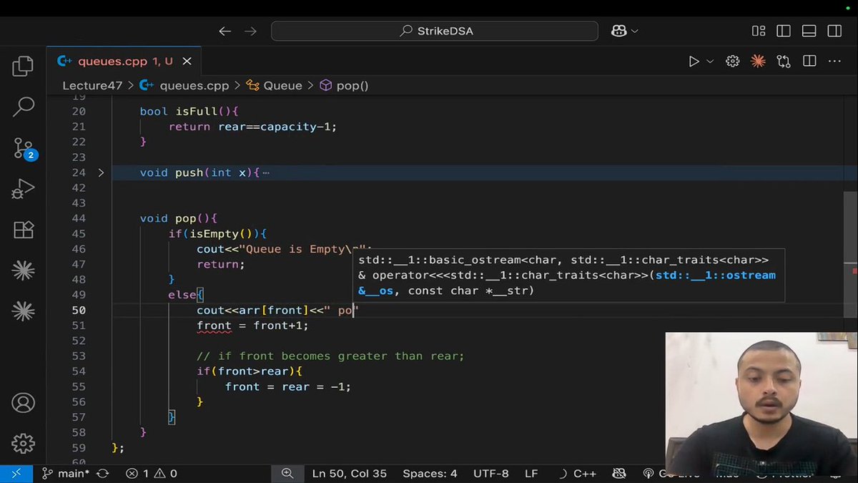Click 'front = front+1;' on line 51

[252, 326]
